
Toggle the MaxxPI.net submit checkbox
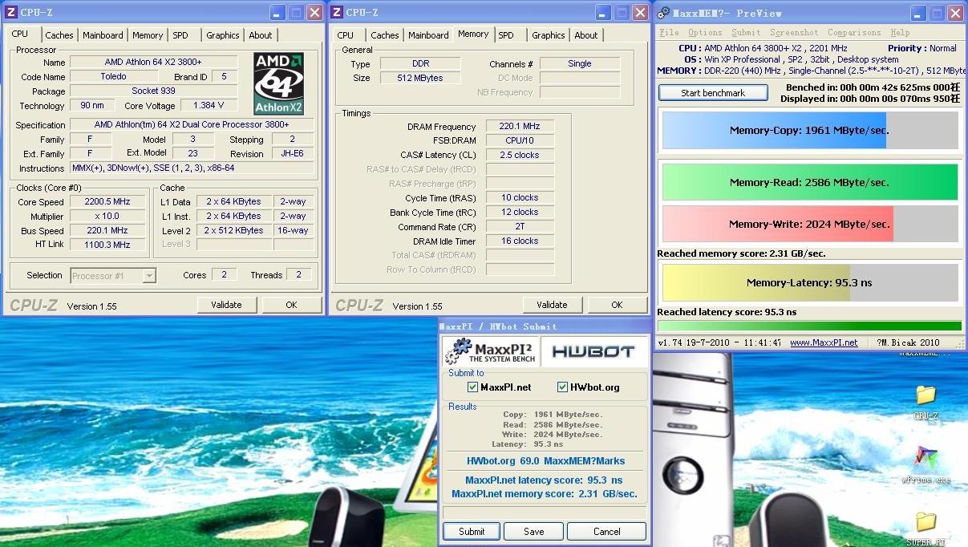[473, 387]
